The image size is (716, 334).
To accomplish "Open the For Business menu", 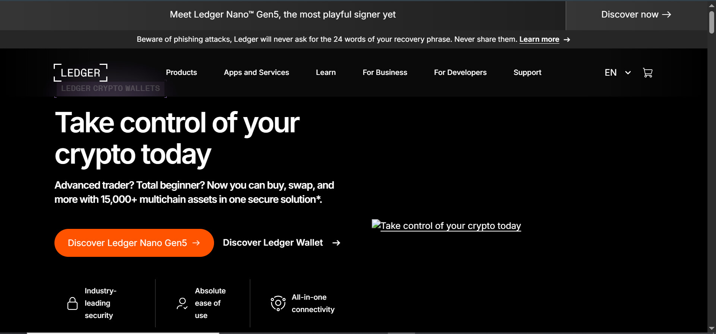I will click(385, 73).
